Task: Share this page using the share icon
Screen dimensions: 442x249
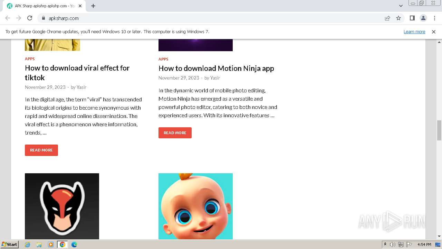Action: (387, 18)
